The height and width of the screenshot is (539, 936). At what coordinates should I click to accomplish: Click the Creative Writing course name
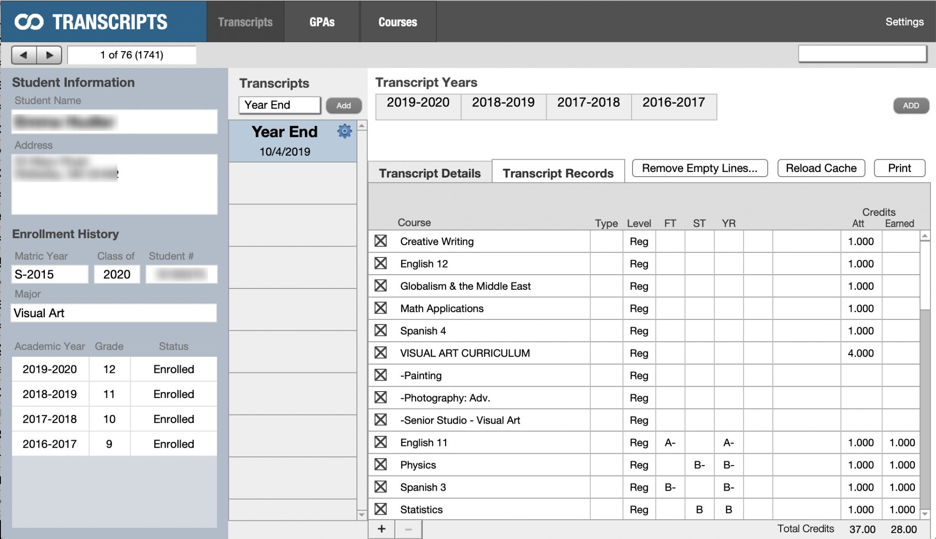tap(437, 241)
